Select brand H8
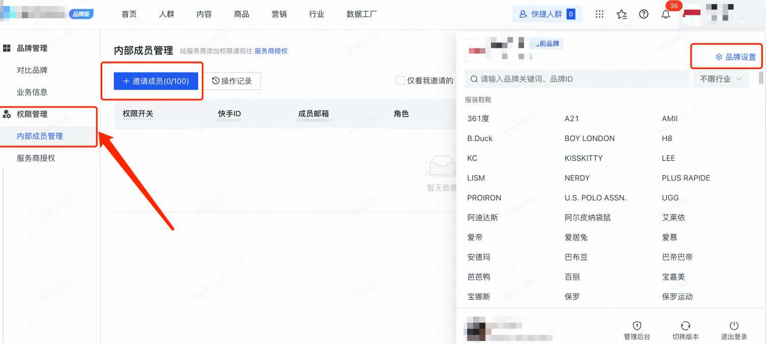The image size is (766, 344). (x=667, y=139)
